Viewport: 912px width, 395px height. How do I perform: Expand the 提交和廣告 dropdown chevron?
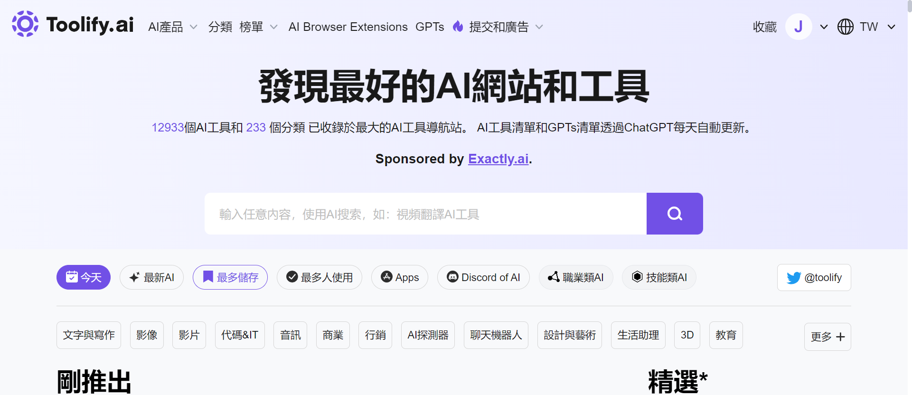pos(539,27)
